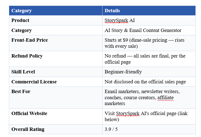Viewport: 201px width, 137px height.
Task: Click the 'Details' header cell
Action: point(149,11)
